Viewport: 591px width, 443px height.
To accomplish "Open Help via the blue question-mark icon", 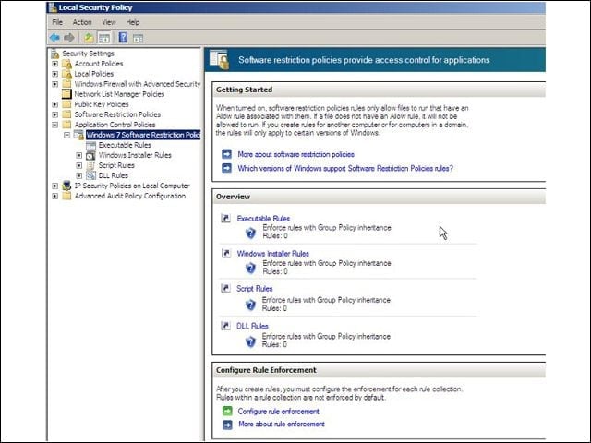I will click(123, 38).
